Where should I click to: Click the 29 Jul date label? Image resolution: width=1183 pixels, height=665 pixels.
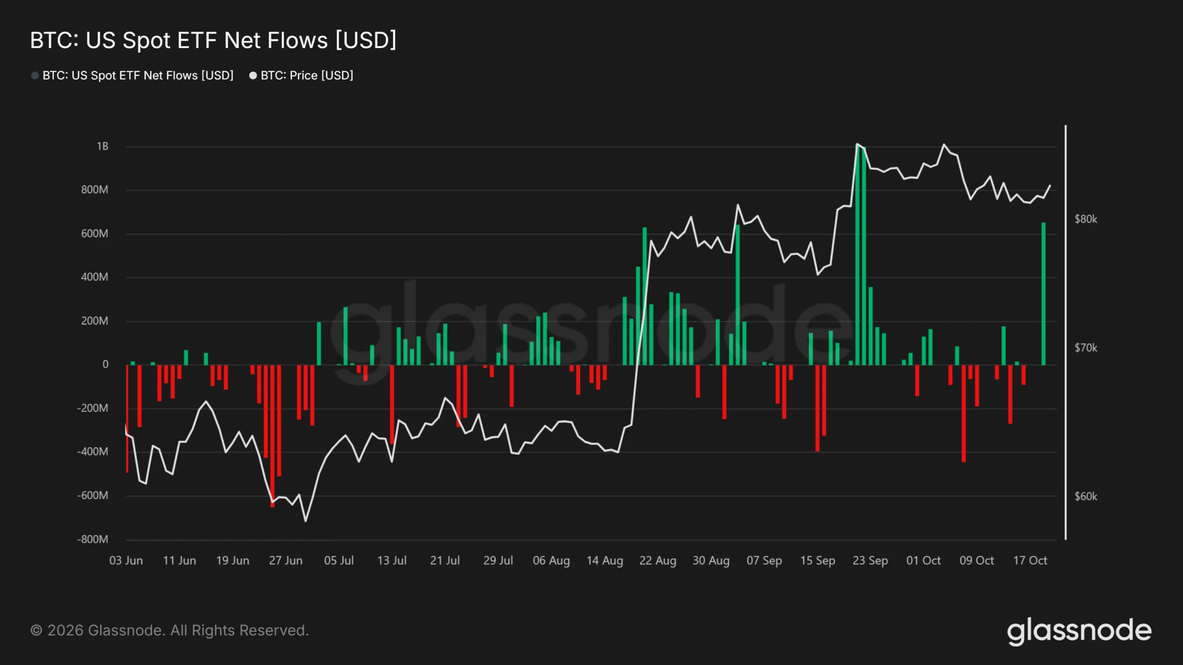point(498,561)
